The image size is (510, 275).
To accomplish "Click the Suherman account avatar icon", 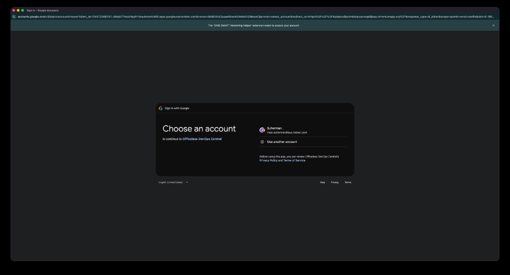I will [262, 130].
